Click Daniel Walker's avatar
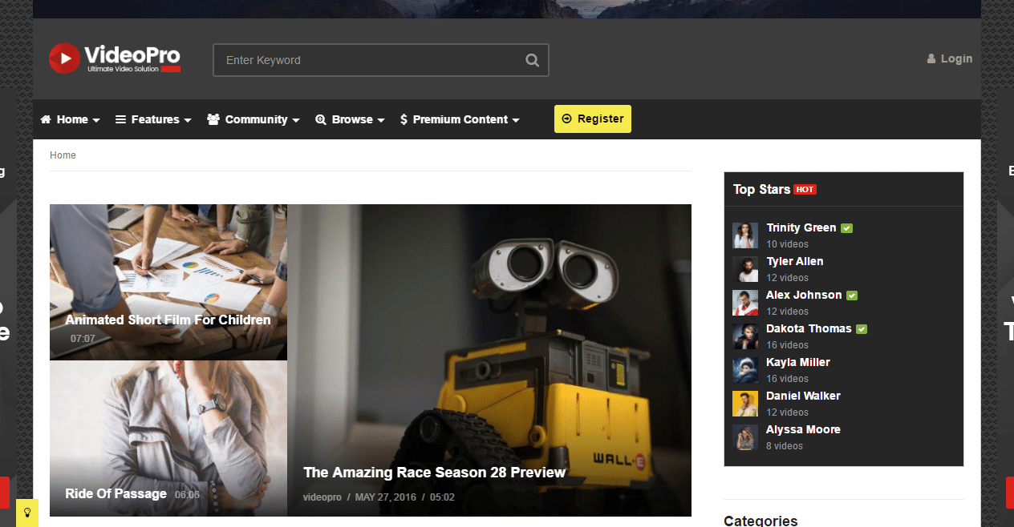 [x=745, y=404]
